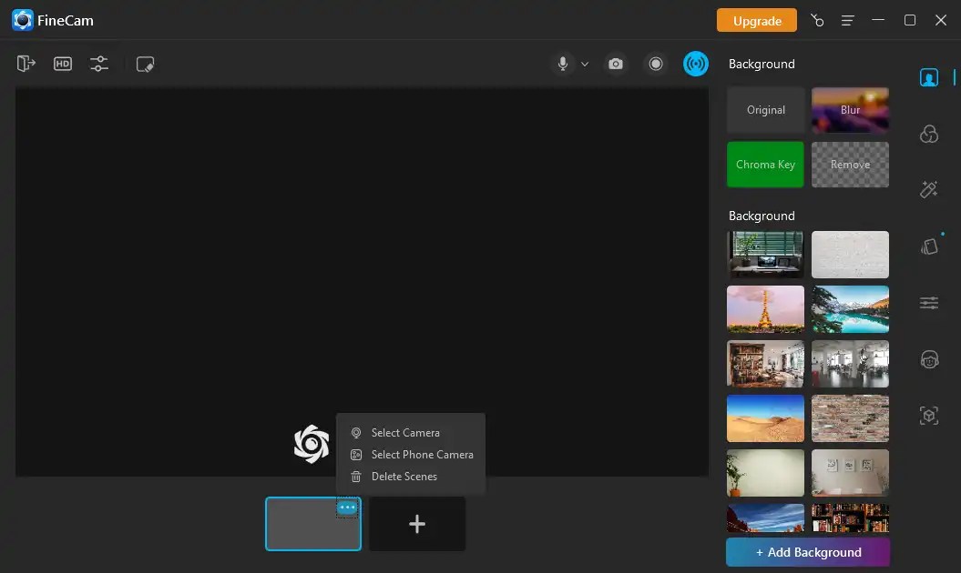Toggle the phone camera connection sidebar icon
This screenshot has height=573, width=961.
click(x=928, y=246)
